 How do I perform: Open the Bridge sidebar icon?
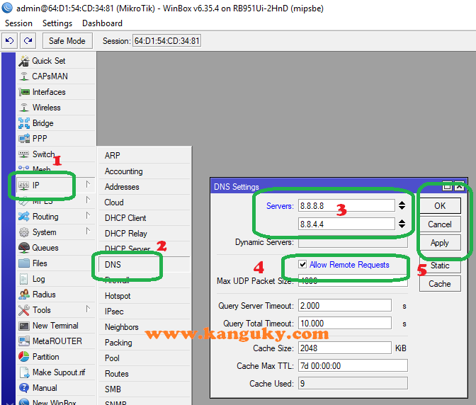24,123
